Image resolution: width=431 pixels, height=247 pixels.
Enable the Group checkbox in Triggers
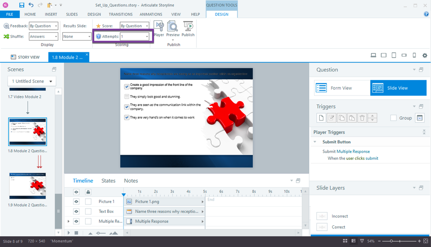coord(393,118)
